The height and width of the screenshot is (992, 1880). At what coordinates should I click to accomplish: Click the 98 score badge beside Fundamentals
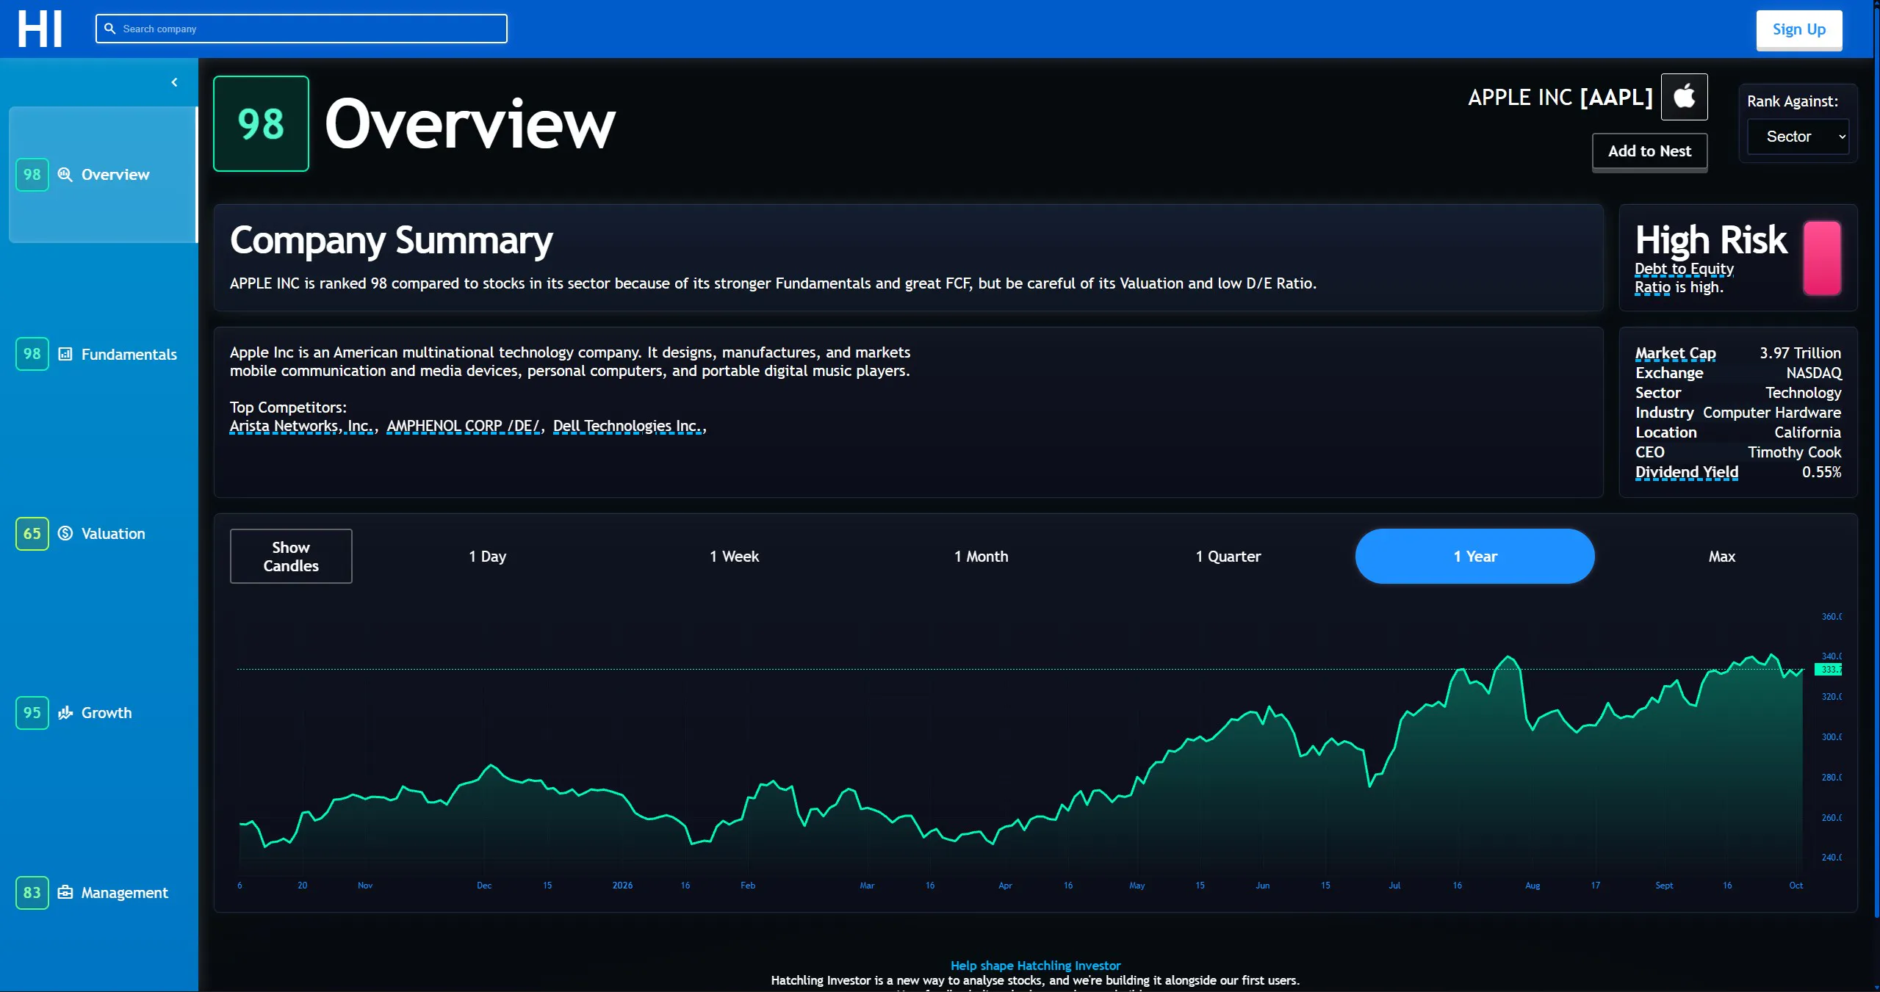tap(32, 354)
